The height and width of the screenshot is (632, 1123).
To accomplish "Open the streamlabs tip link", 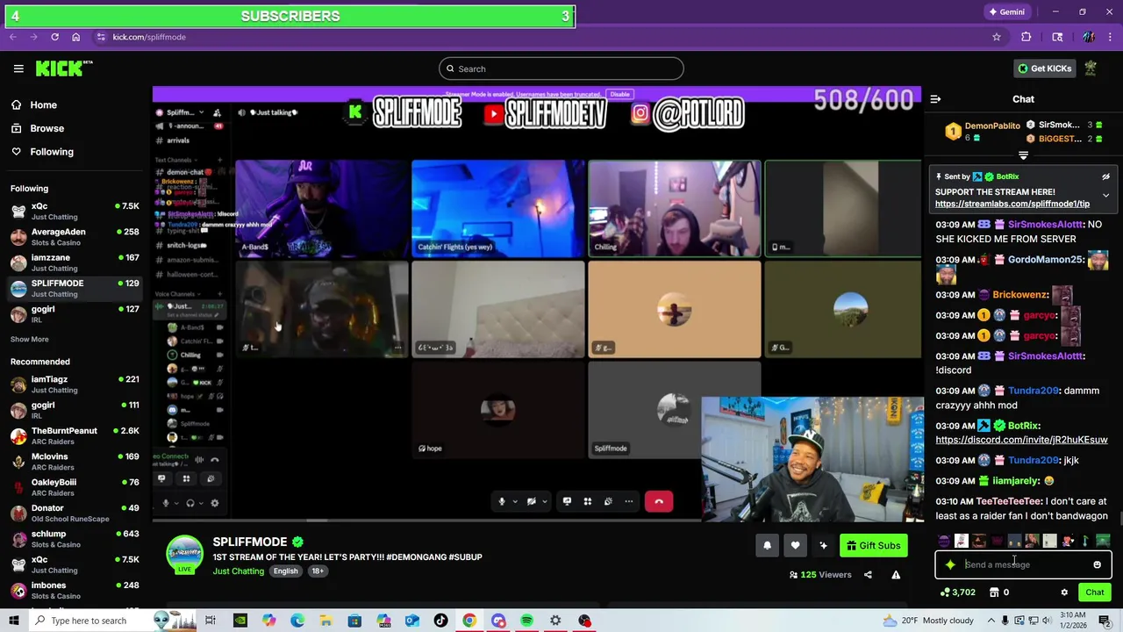I will click(x=1012, y=204).
